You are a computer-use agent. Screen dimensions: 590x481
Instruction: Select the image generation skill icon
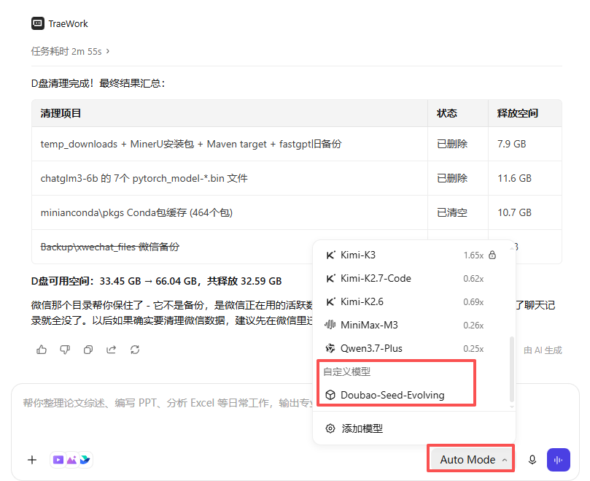(x=71, y=460)
